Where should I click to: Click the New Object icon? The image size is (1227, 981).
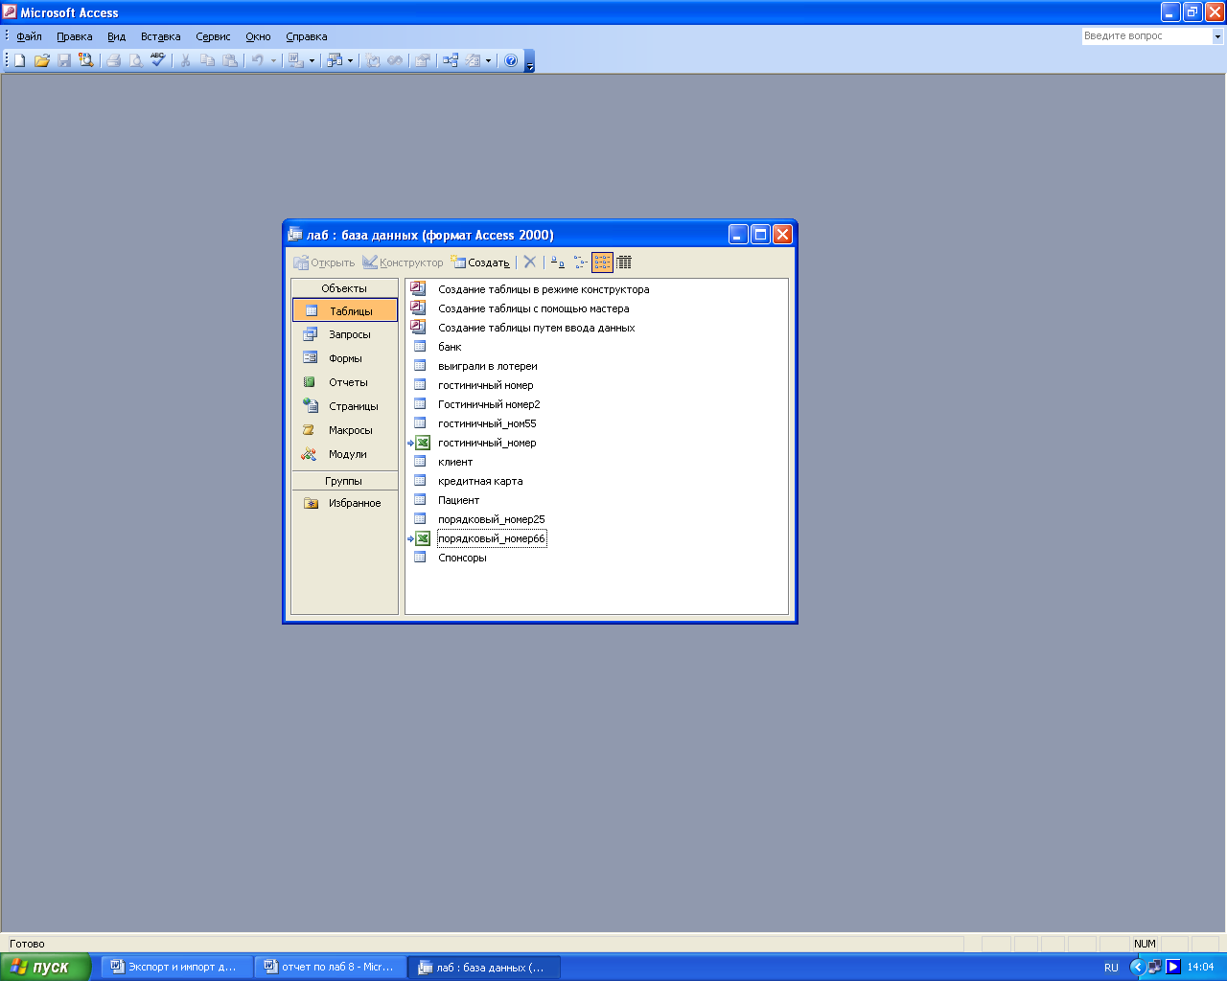tap(473, 60)
